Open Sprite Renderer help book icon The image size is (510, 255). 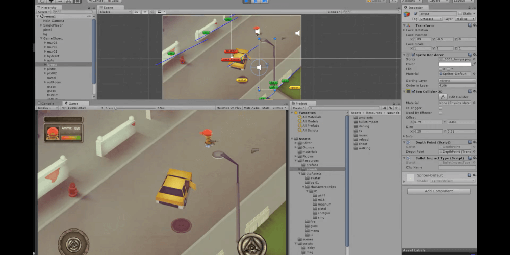[469, 55]
